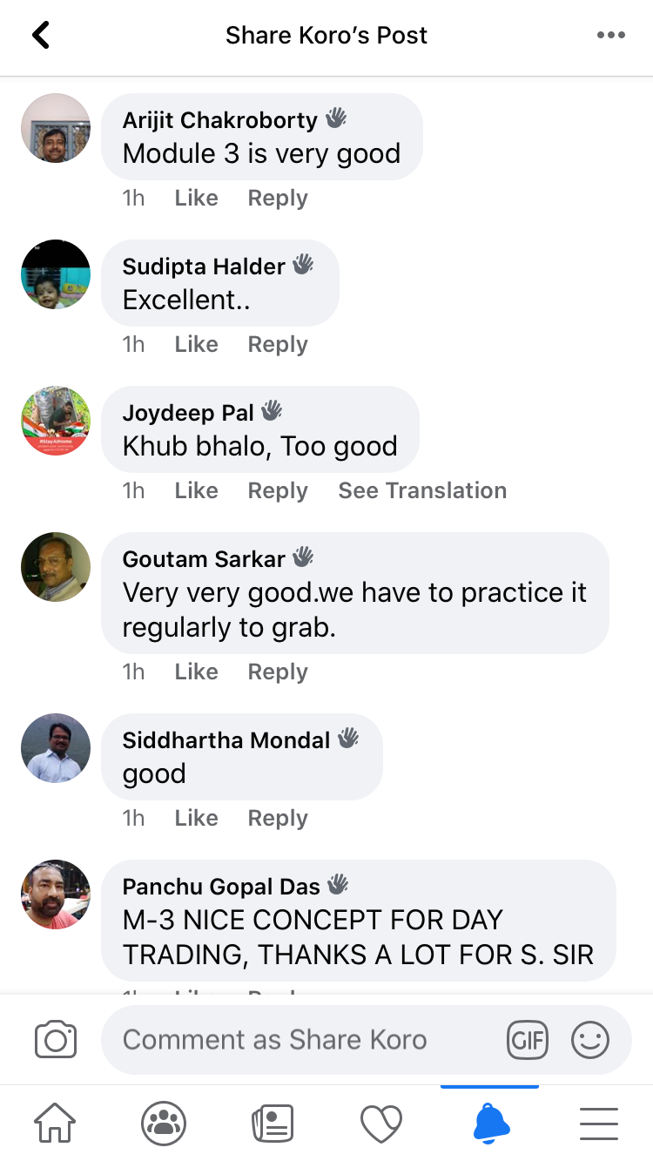Open the Groups tab
Screen dimensions: 653x1161
point(164,1124)
